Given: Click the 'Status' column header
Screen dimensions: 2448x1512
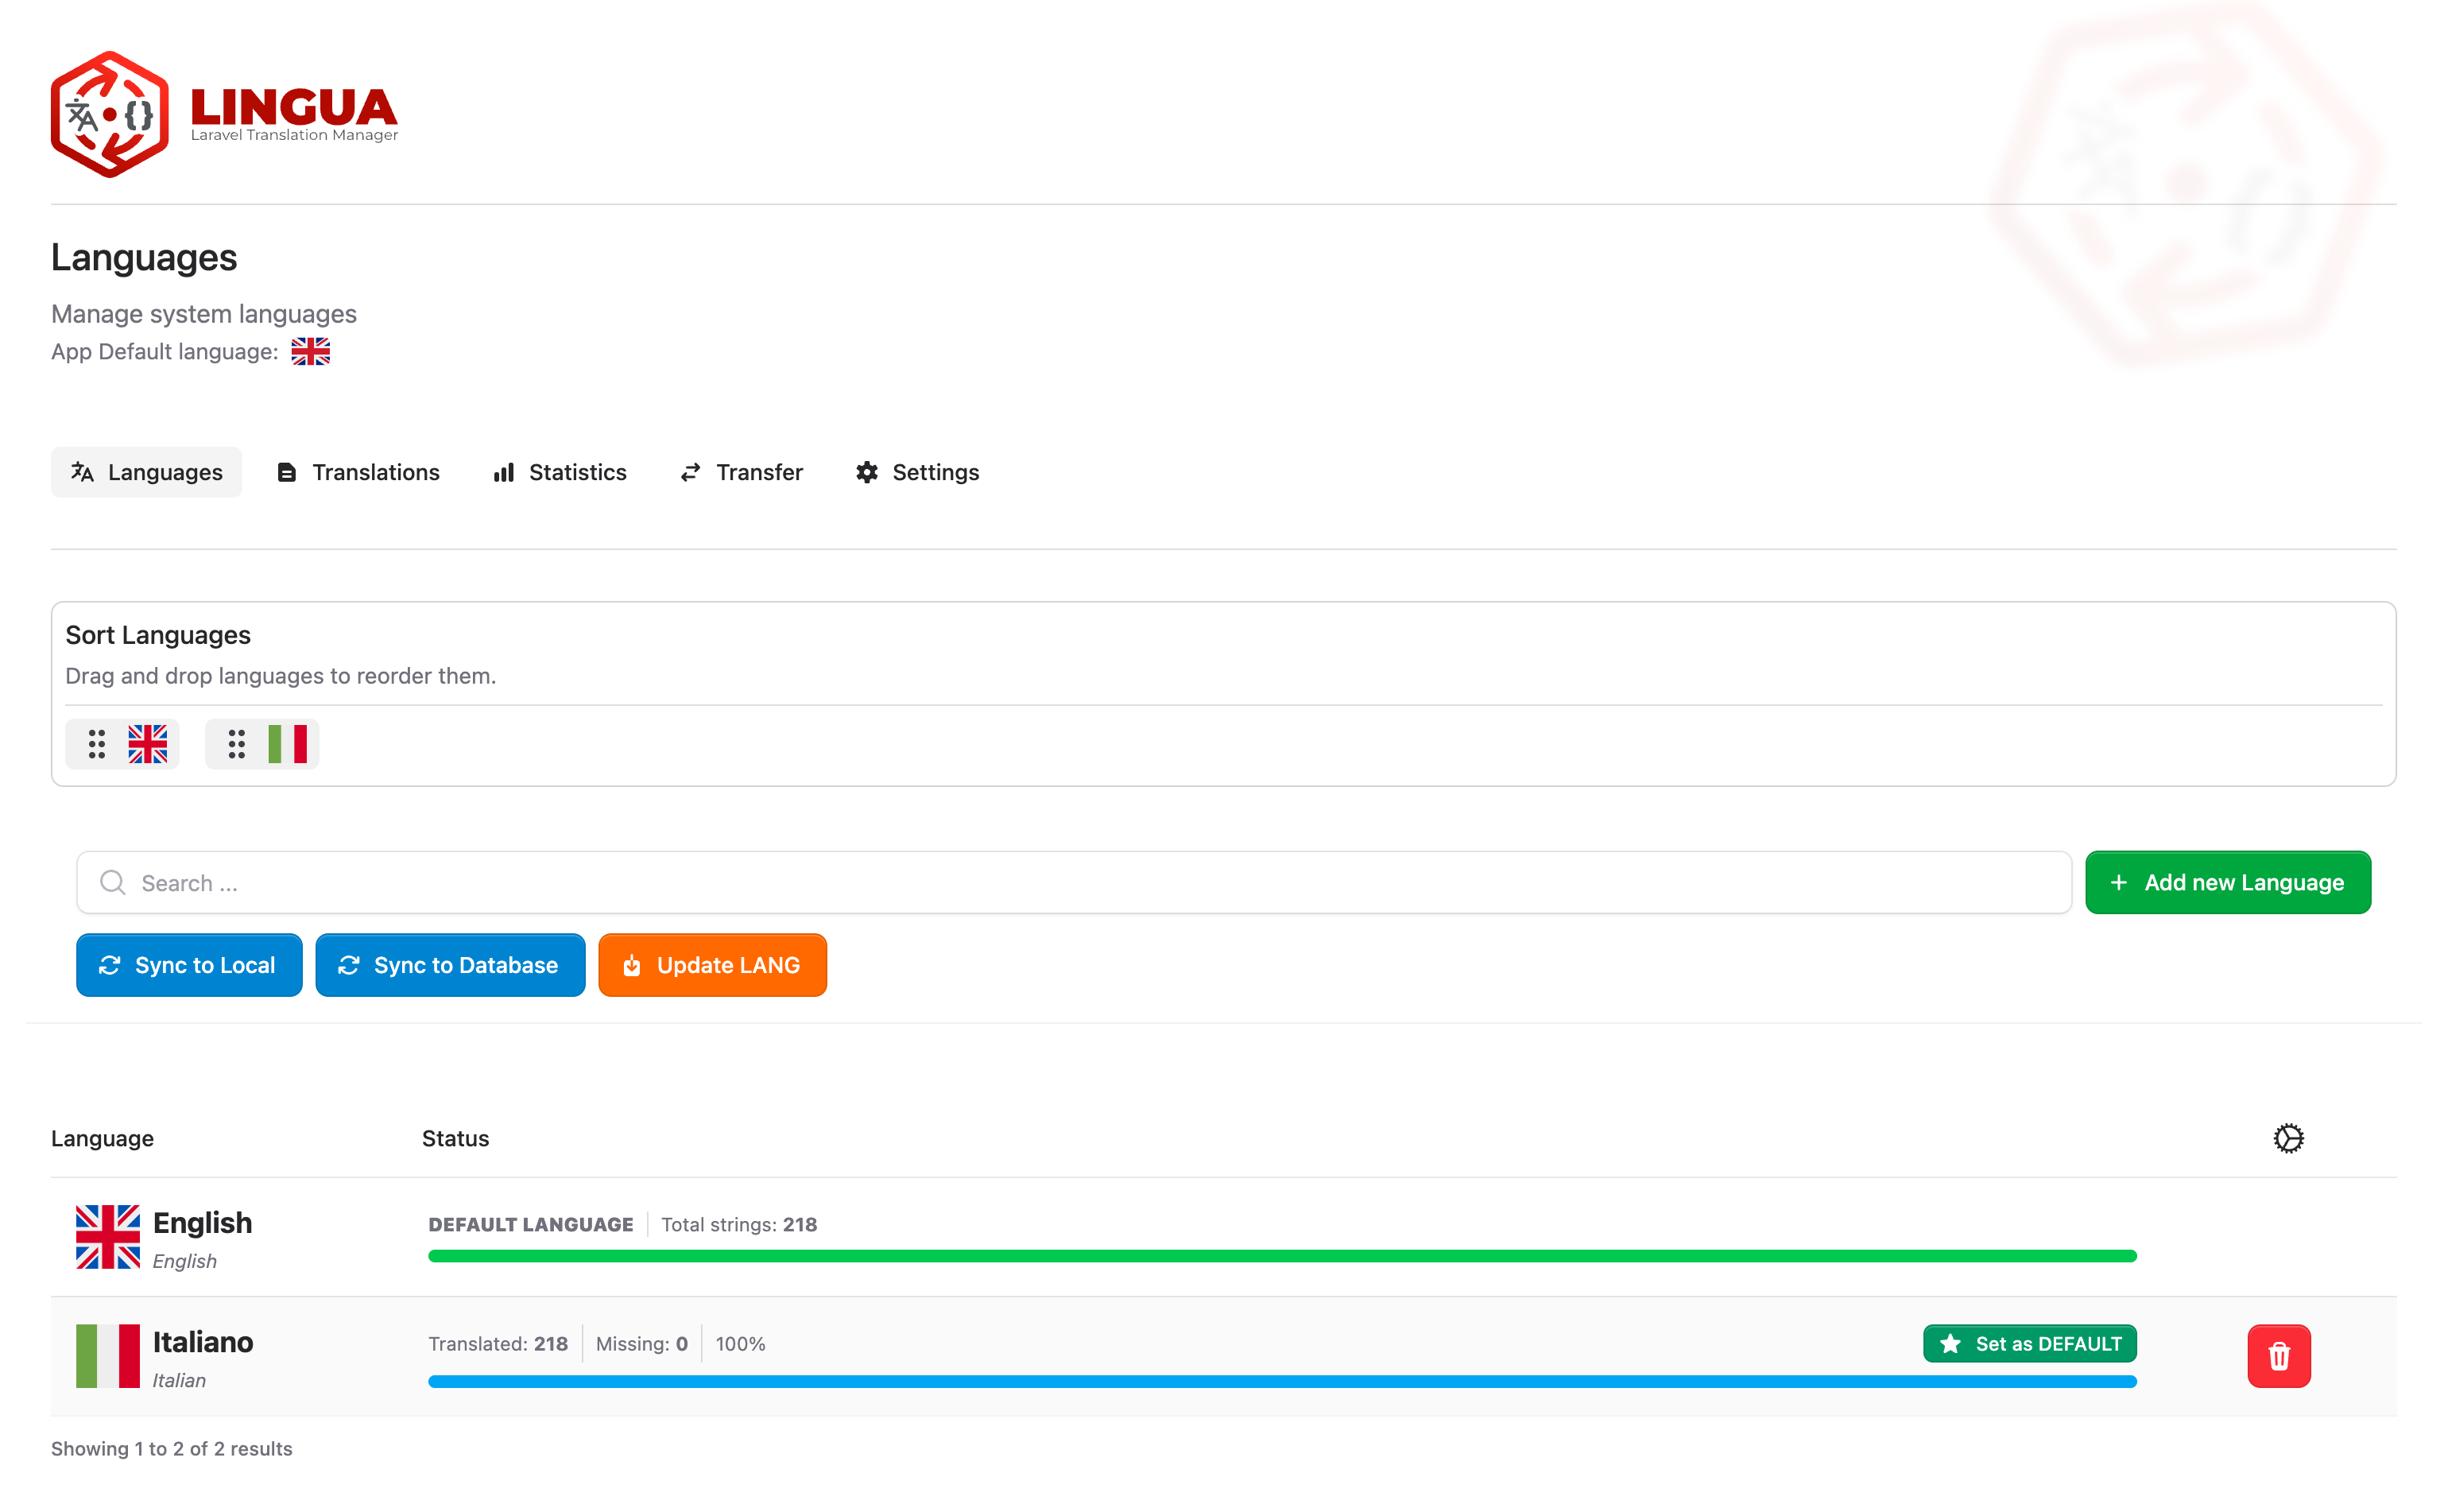Looking at the screenshot, I should [455, 1138].
